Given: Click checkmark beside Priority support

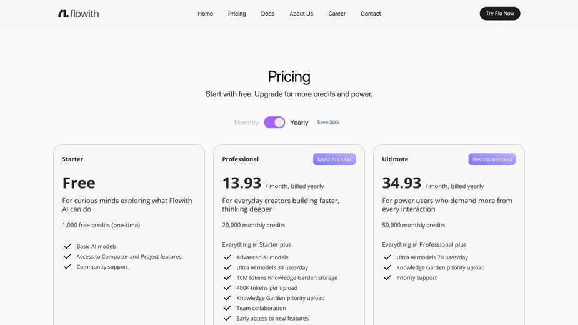Looking at the screenshot, I should 387,277.
